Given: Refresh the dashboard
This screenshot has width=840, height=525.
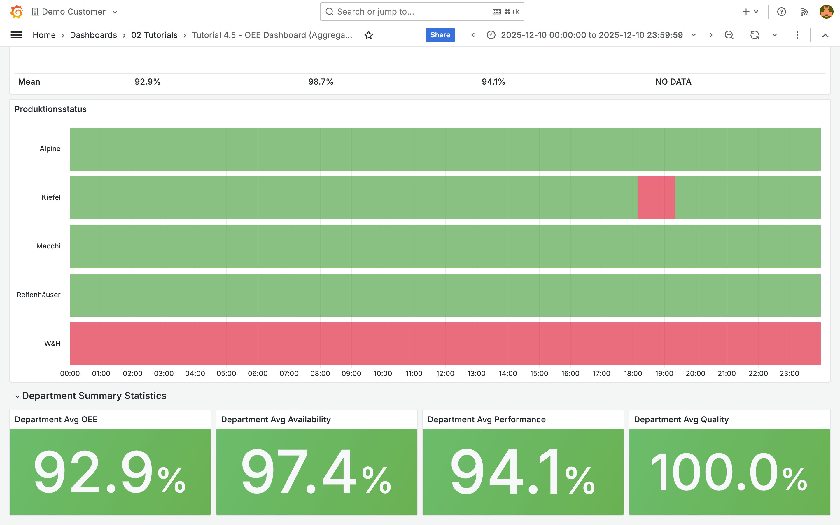Looking at the screenshot, I should tap(755, 35).
